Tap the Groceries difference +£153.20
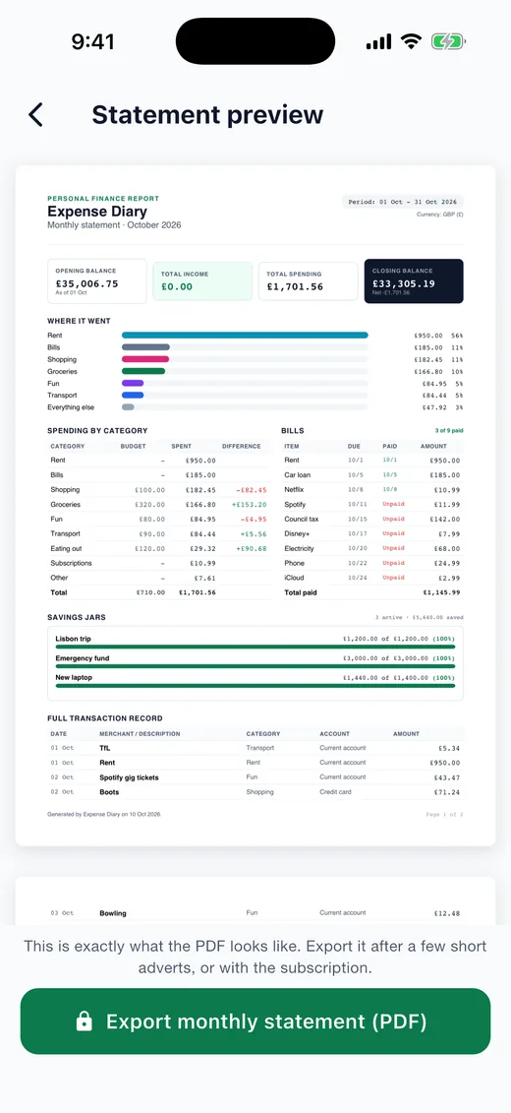 [x=249, y=505]
